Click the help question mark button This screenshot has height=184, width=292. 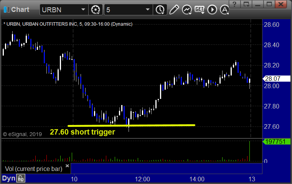point(235,4)
